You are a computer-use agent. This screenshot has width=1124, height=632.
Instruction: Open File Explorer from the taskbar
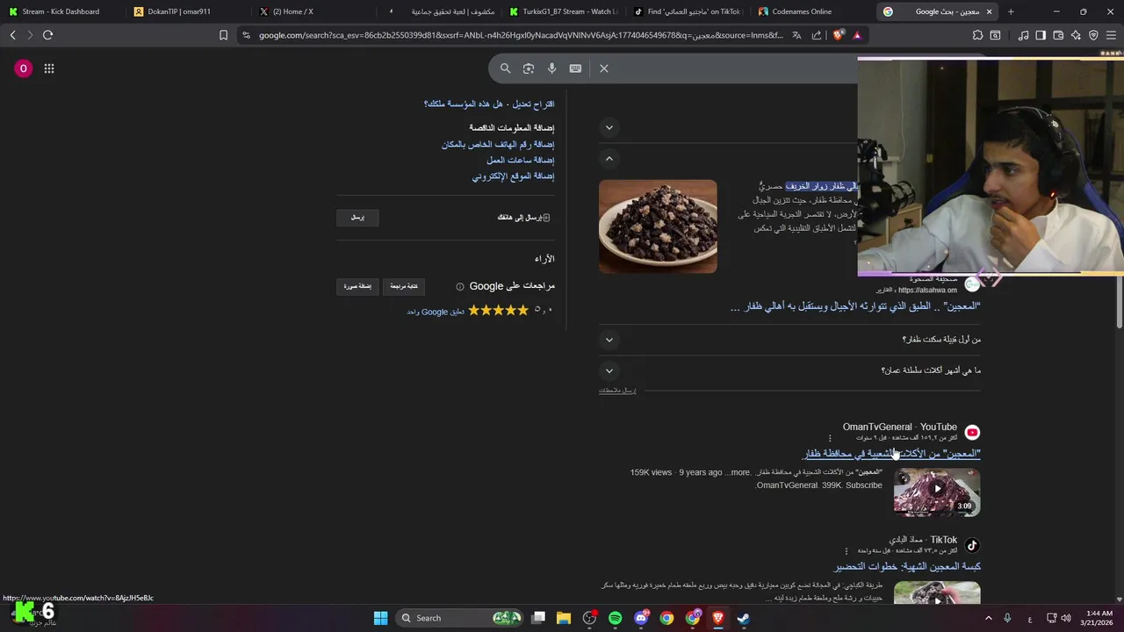(564, 618)
